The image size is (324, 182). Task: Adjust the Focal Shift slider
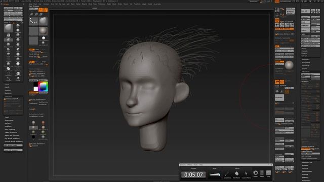[x=38, y=54]
